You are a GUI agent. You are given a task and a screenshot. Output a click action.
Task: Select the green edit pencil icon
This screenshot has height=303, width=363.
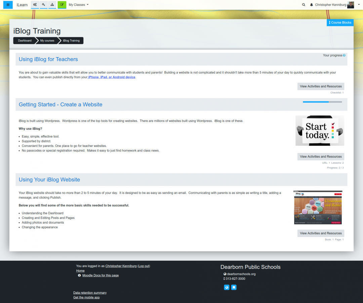[62, 5]
